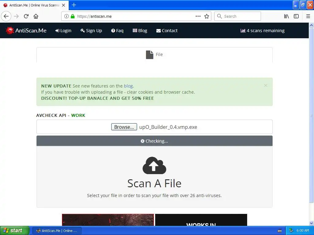Click the black WORKS IN banner
The height and width of the screenshot is (235, 314).
(x=201, y=220)
